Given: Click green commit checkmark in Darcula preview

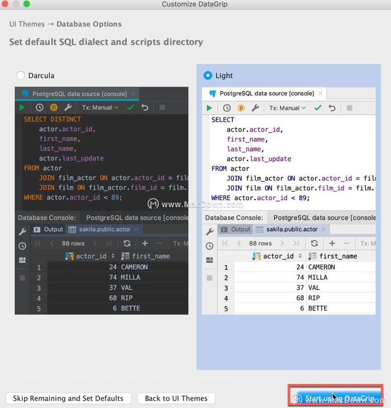Looking at the screenshot, I should click(x=131, y=107).
